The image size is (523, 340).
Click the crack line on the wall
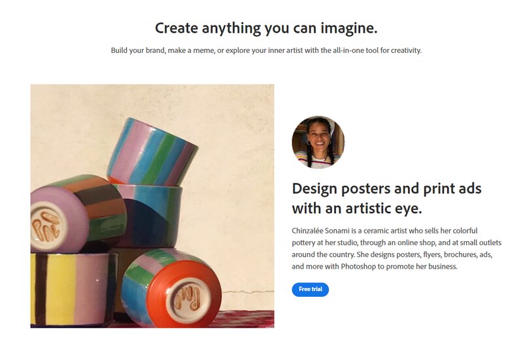[248, 292]
